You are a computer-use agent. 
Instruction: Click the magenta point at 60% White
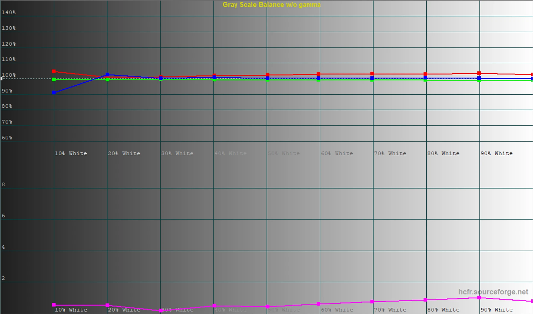[x=318, y=304]
